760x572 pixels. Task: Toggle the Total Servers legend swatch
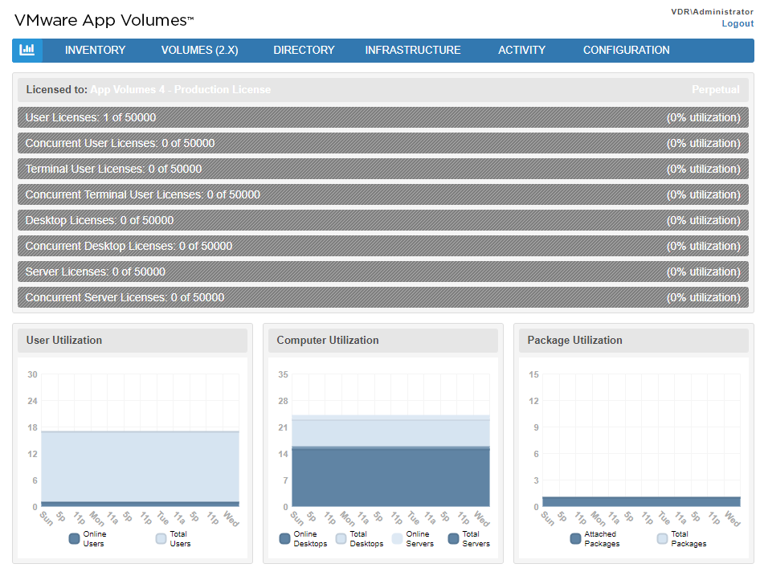point(453,538)
